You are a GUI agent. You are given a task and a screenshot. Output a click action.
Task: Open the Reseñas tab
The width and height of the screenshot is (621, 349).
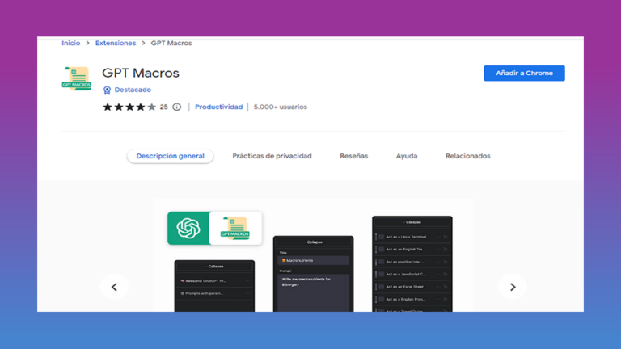click(353, 156)
